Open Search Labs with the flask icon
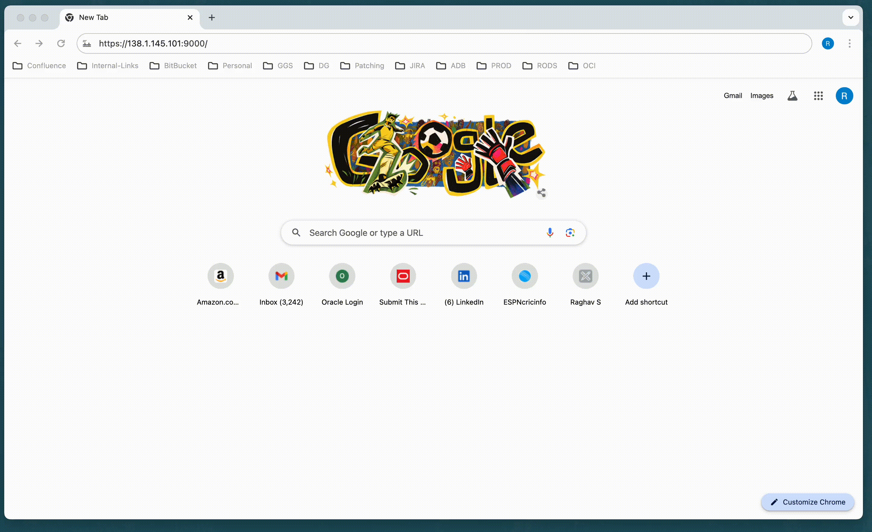This screenshot has height=532, width=872. tap(792, 96)
